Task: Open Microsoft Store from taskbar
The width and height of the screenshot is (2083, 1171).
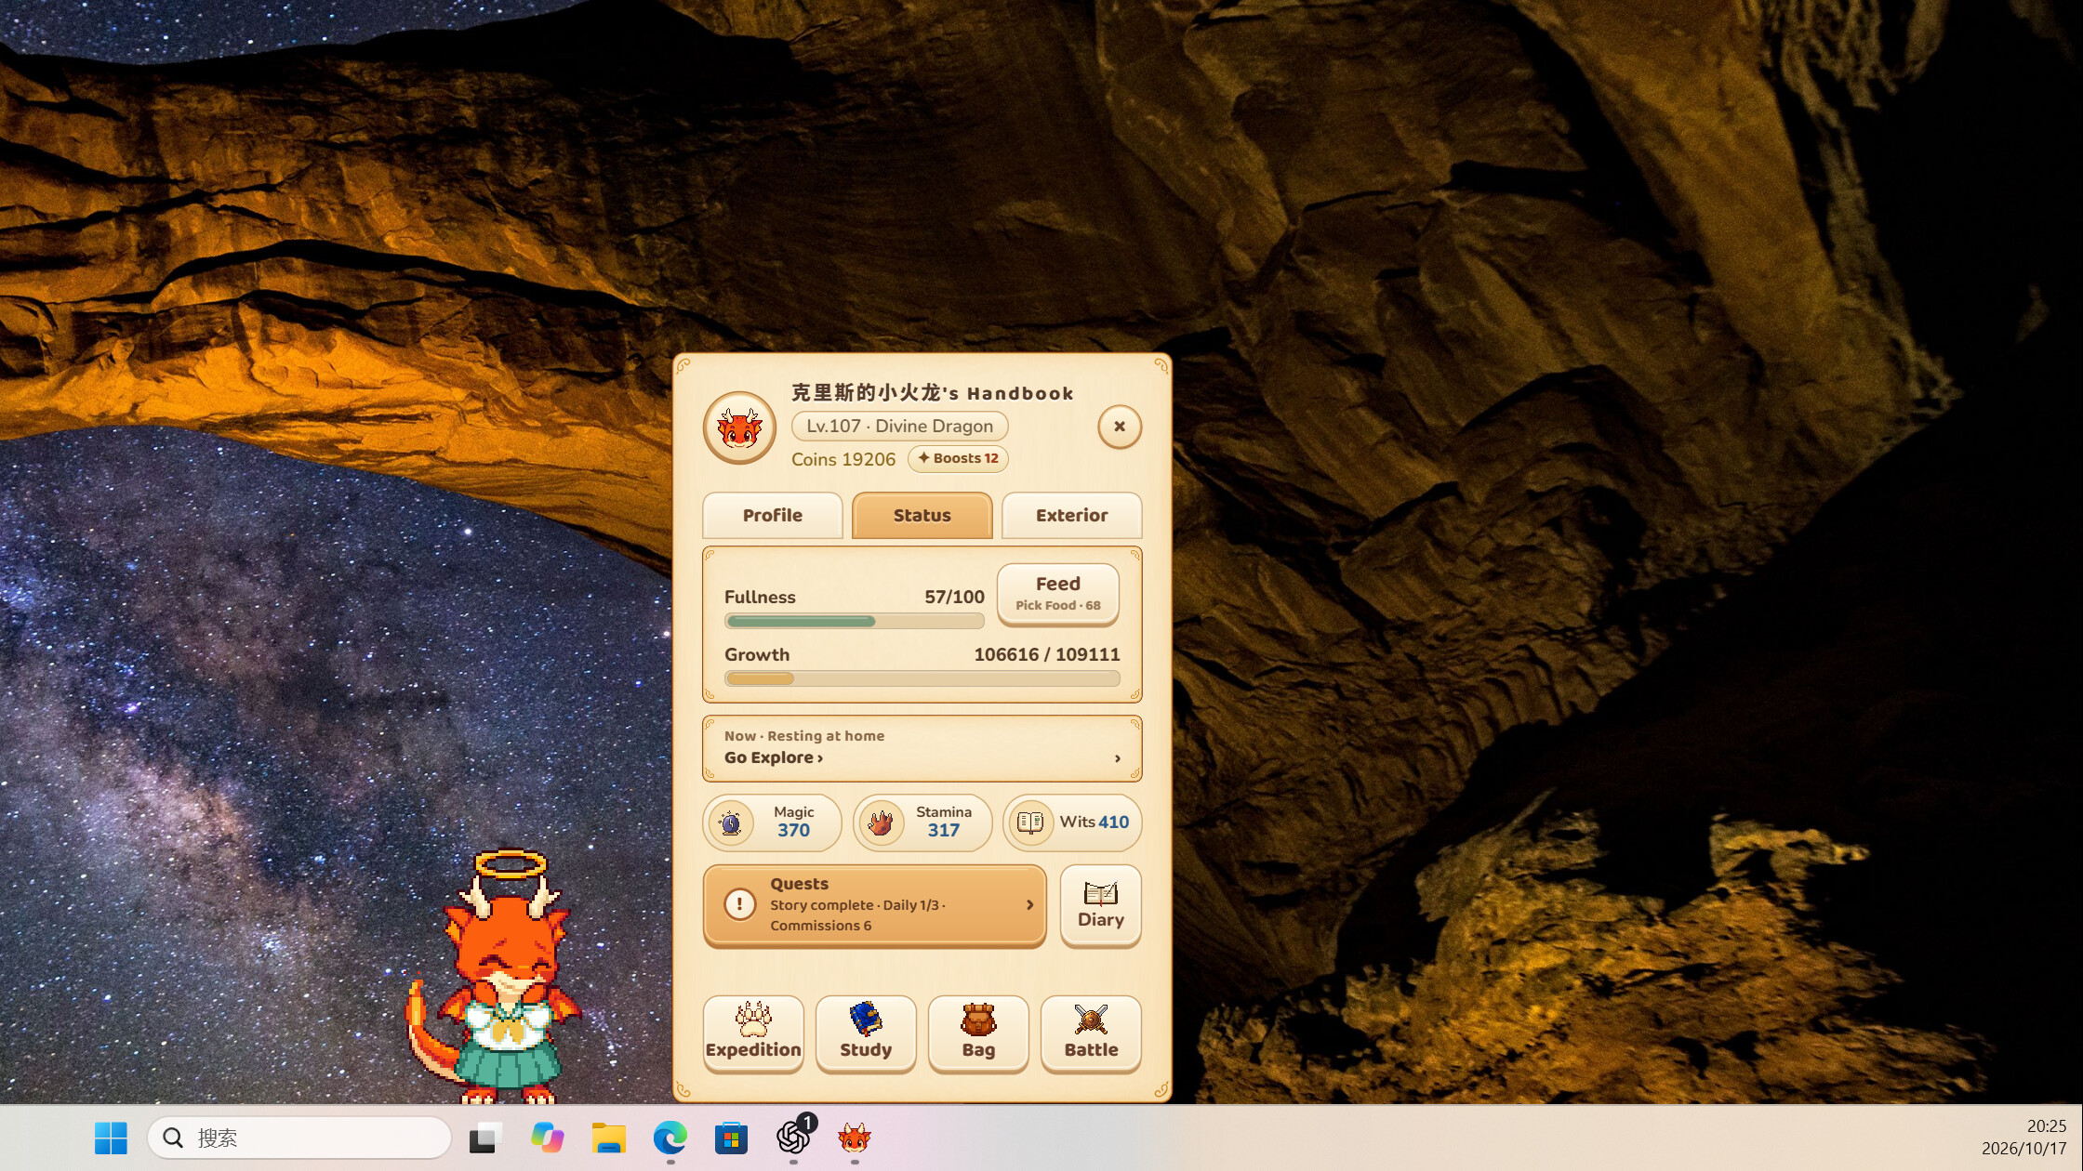Action: point(731,1138)
